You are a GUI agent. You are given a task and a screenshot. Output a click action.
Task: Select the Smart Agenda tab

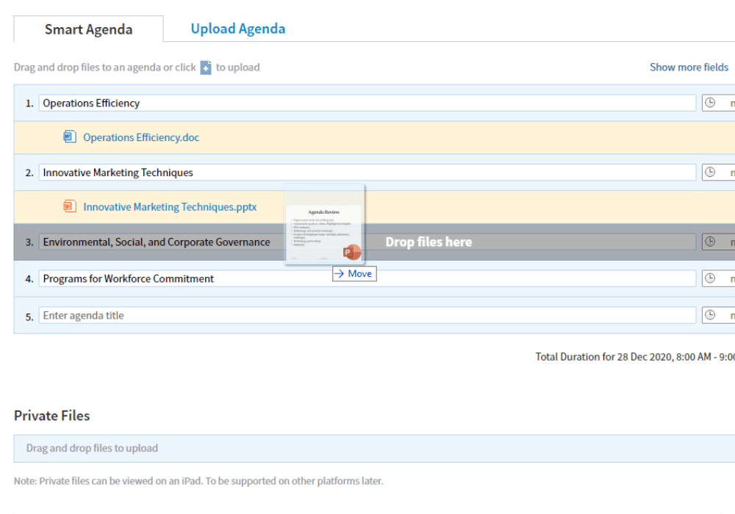[88, 30]
